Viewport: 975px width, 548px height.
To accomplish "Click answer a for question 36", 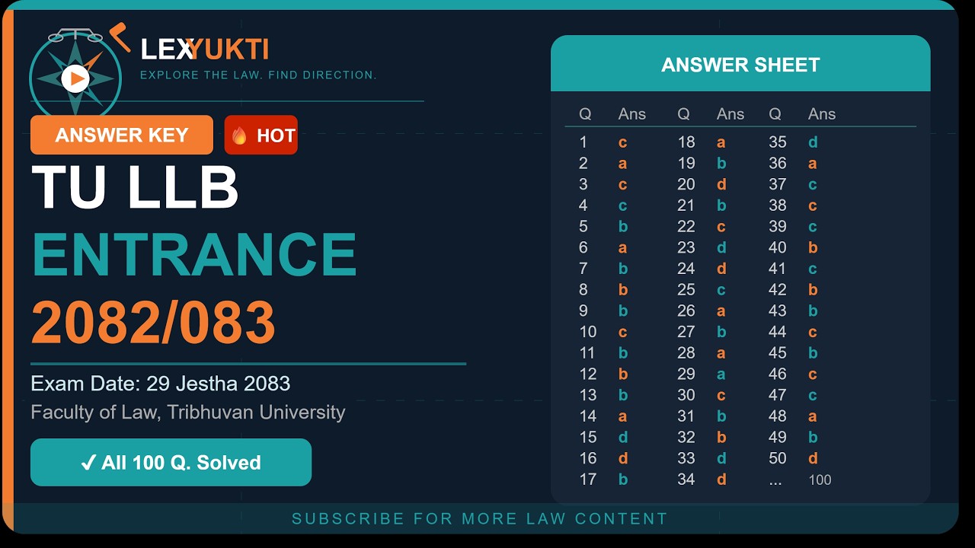I will 812,164.
